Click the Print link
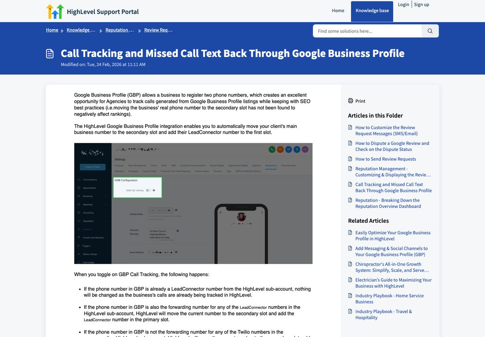Screen dimensions: 485x337 (x=360, y=101)
